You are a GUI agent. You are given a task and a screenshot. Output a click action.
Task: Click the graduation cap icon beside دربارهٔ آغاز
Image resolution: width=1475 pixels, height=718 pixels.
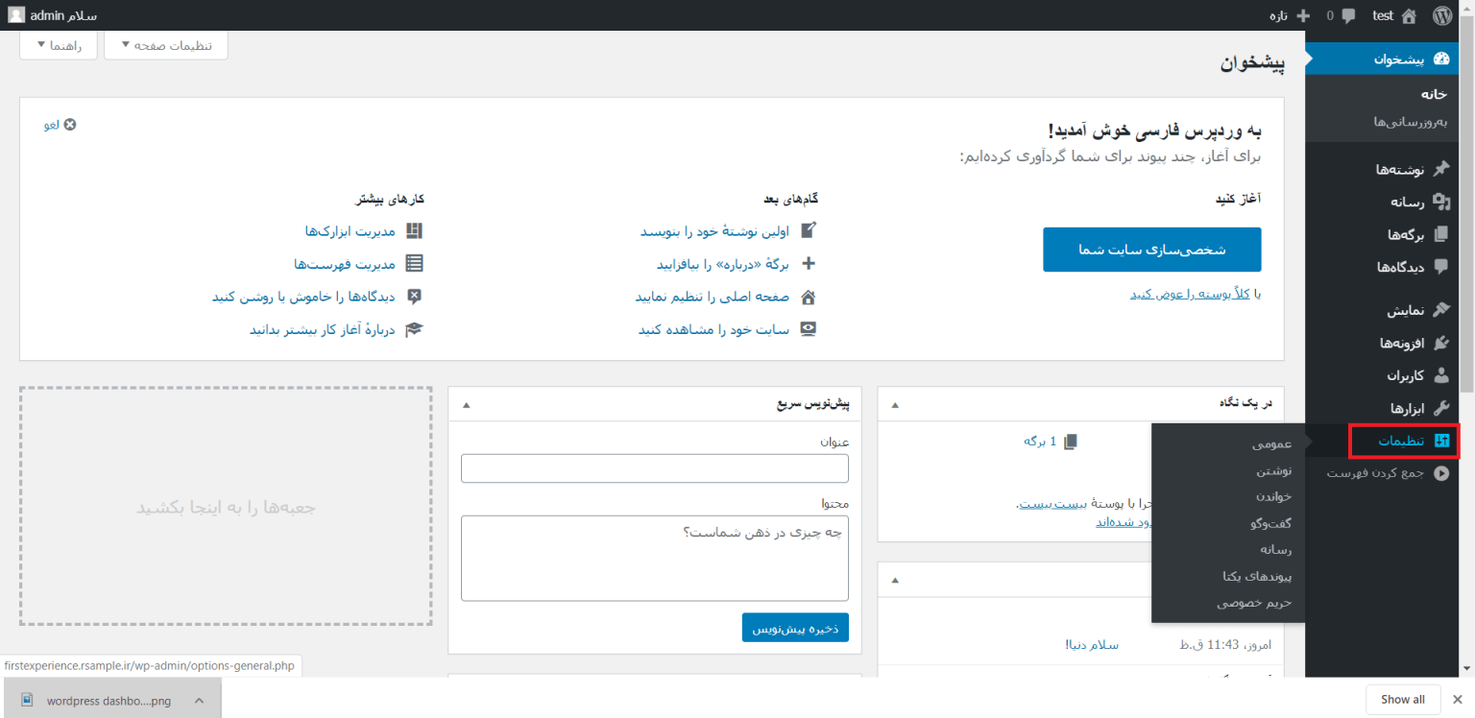tap(414, 329)
